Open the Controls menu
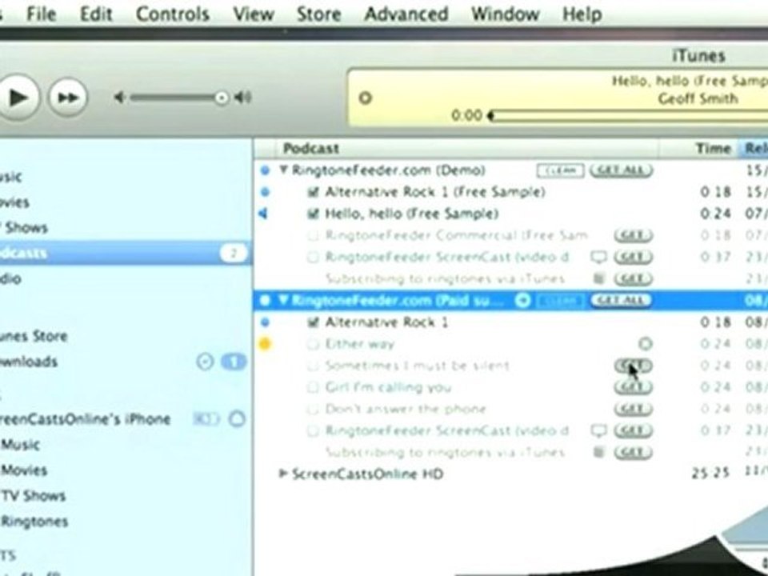 173,14
